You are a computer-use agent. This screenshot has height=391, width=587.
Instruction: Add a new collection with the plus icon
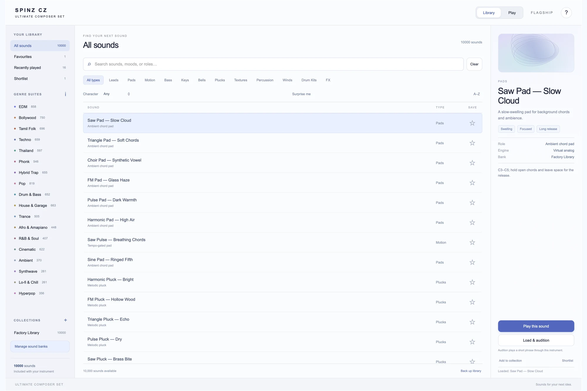[x=65, y=320]
